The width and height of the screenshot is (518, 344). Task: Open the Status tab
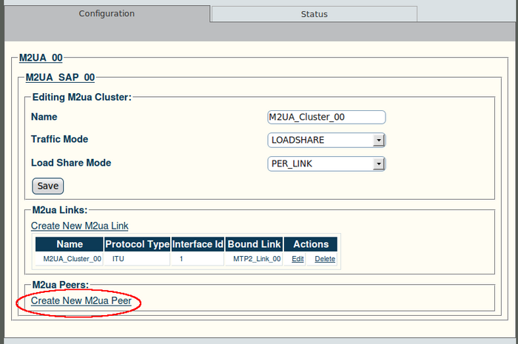point(314,14)
